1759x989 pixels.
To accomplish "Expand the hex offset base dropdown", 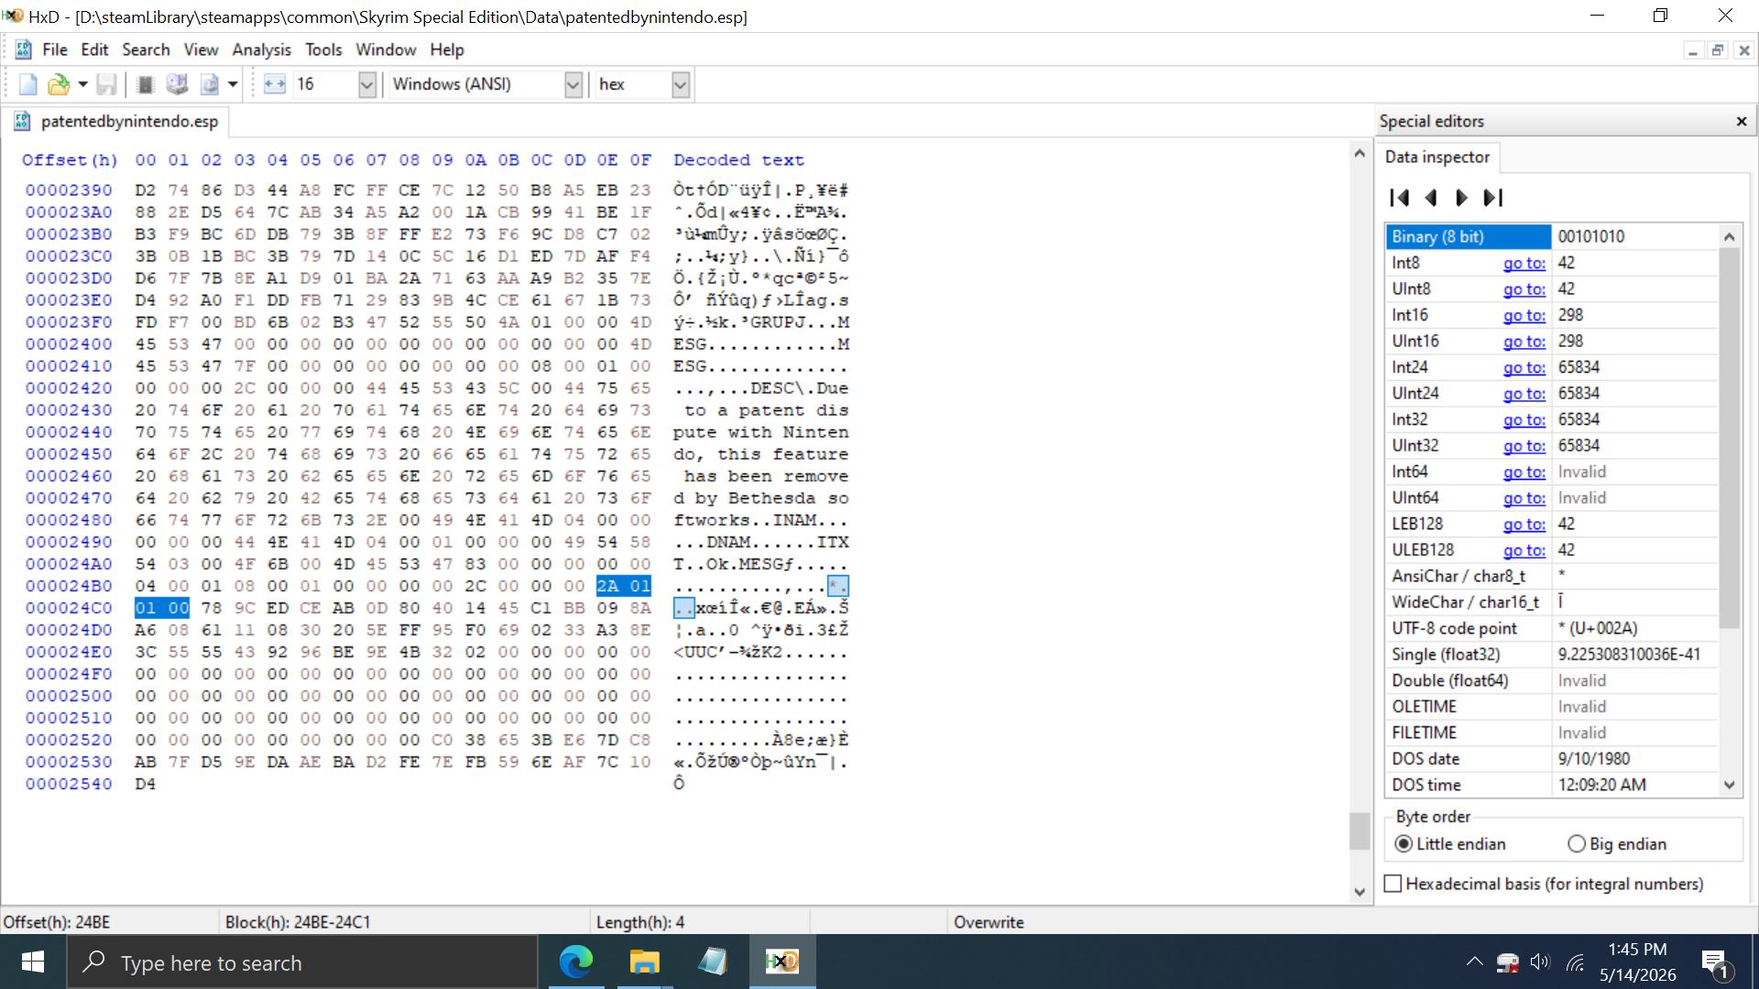I will (680, 84).
